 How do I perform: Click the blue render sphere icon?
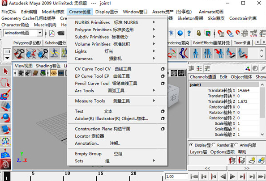(x=180, y=33)
